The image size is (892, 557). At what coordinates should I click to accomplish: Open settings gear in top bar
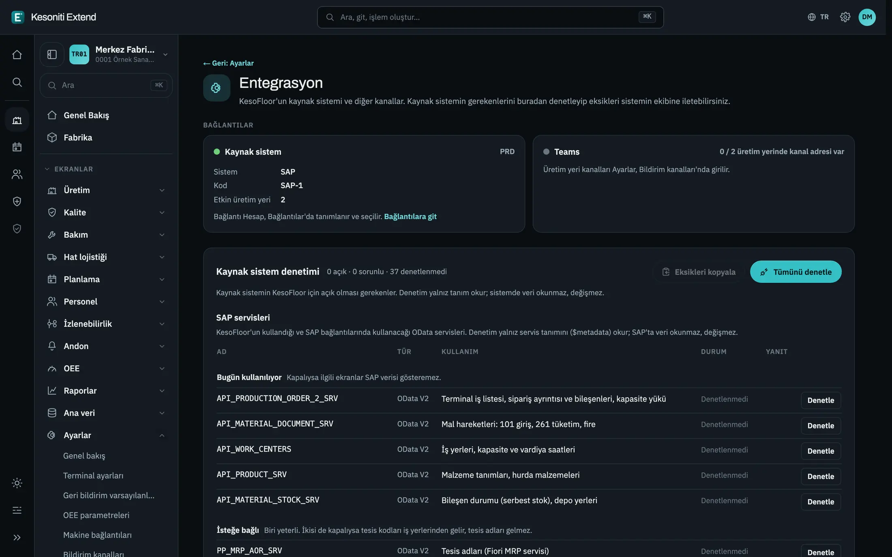tap(845, 17)
